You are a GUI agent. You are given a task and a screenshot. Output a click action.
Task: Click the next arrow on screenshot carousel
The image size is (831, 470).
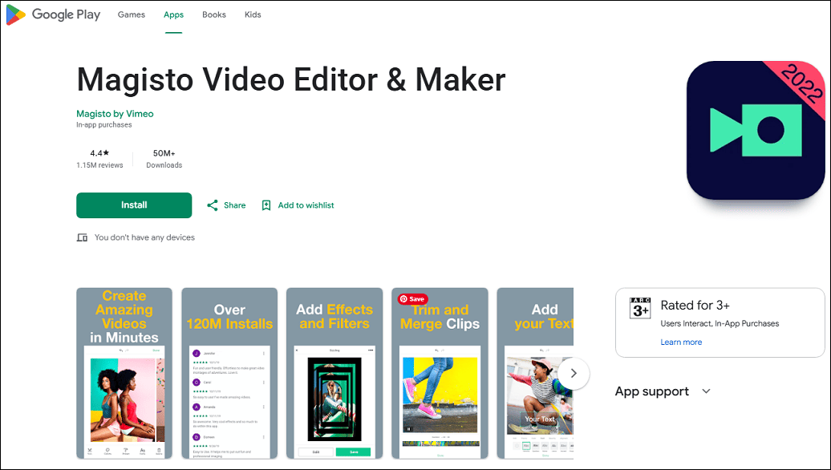(x=574, y=374)
